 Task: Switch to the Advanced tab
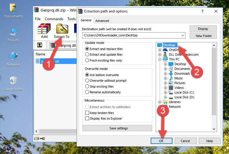[102, 21]
